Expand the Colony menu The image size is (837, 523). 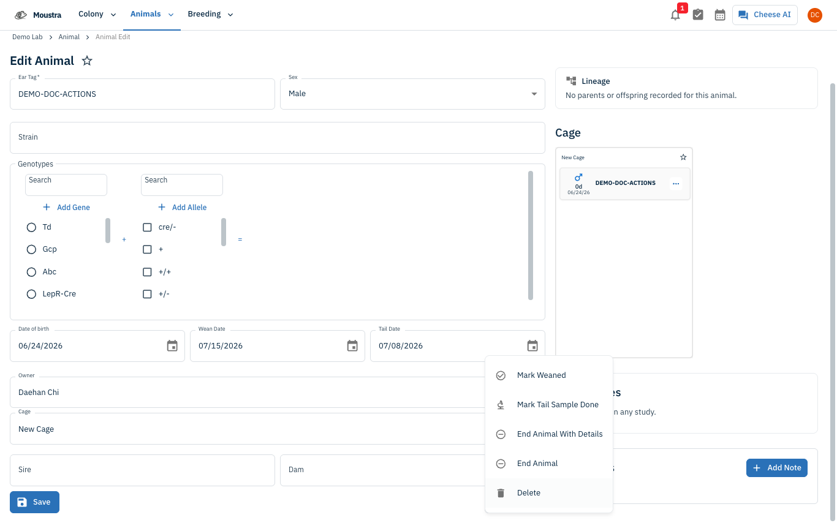click(x=97, y=15)
